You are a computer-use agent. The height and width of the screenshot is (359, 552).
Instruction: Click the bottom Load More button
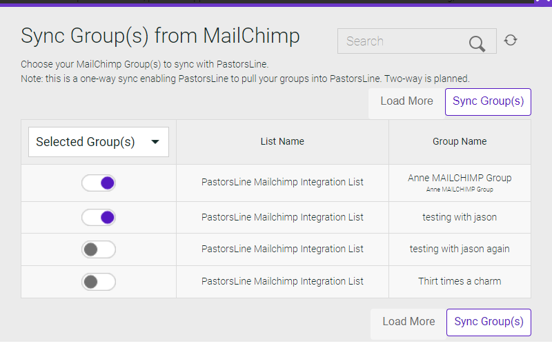(x=408, y=322)
